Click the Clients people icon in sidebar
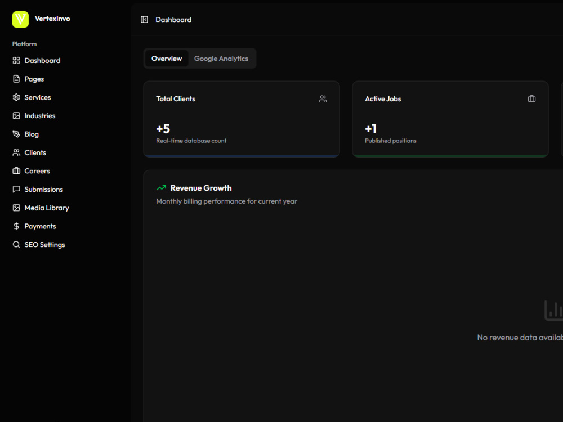 pos(16,152)
